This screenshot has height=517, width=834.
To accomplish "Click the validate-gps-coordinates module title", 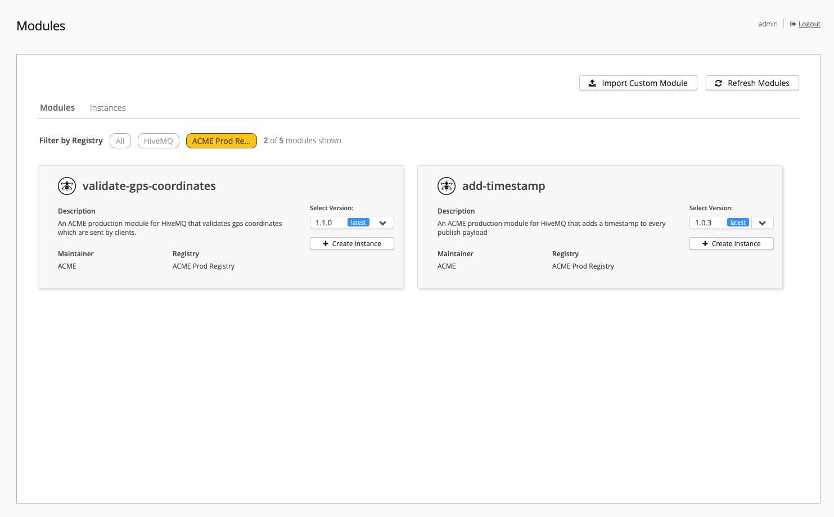I will [x=149, y=186].
